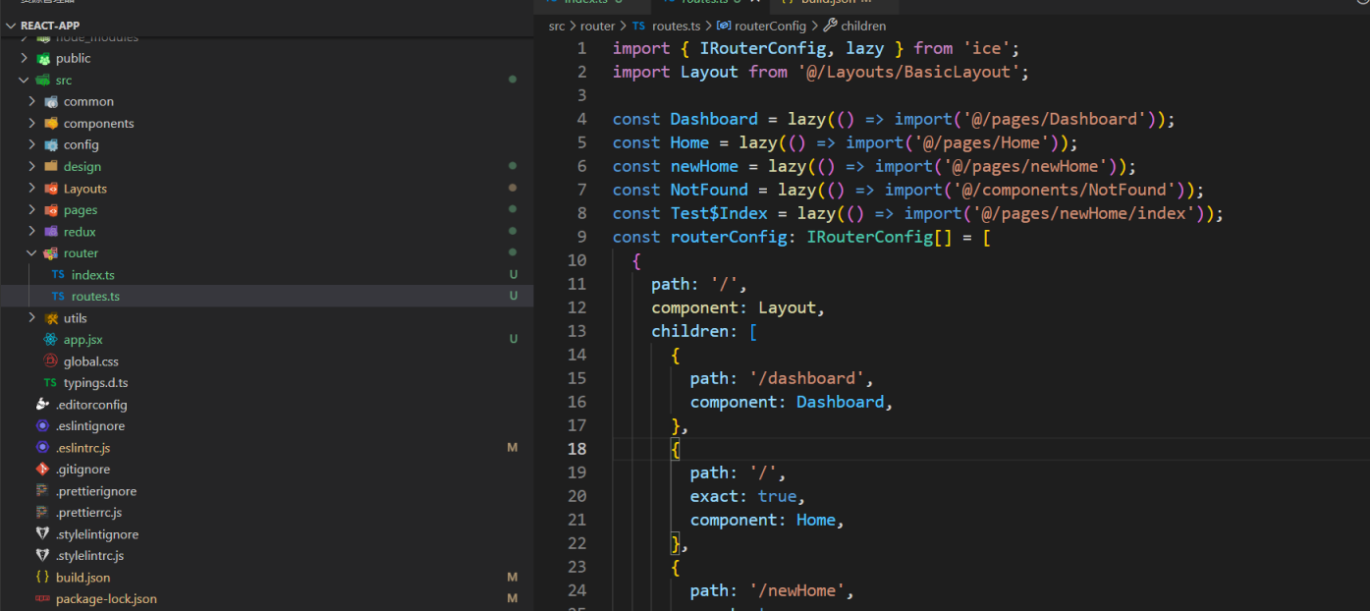The image size is (1370, 611).
Task: Click the git icon next to .gitignore
Action: click(42, 470)
